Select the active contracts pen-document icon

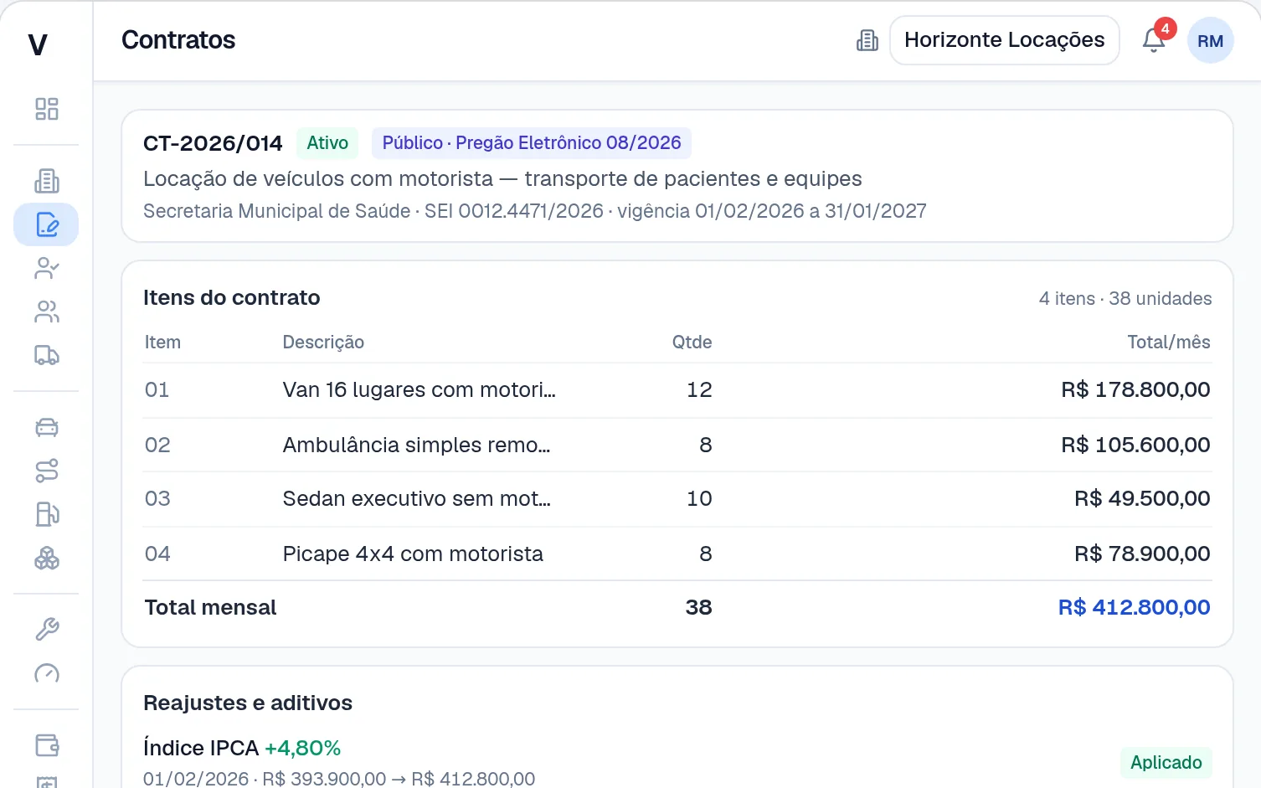point(46,224)
